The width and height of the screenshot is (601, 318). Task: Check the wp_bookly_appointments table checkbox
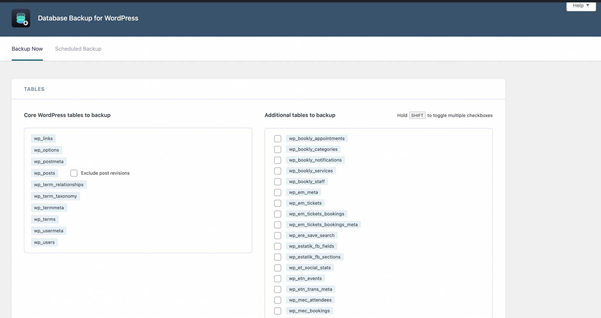pos(277,139)
